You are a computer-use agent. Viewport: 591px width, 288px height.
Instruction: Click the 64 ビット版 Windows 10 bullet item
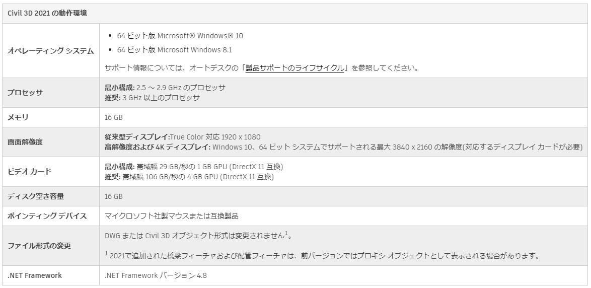(x=180, y=36)
